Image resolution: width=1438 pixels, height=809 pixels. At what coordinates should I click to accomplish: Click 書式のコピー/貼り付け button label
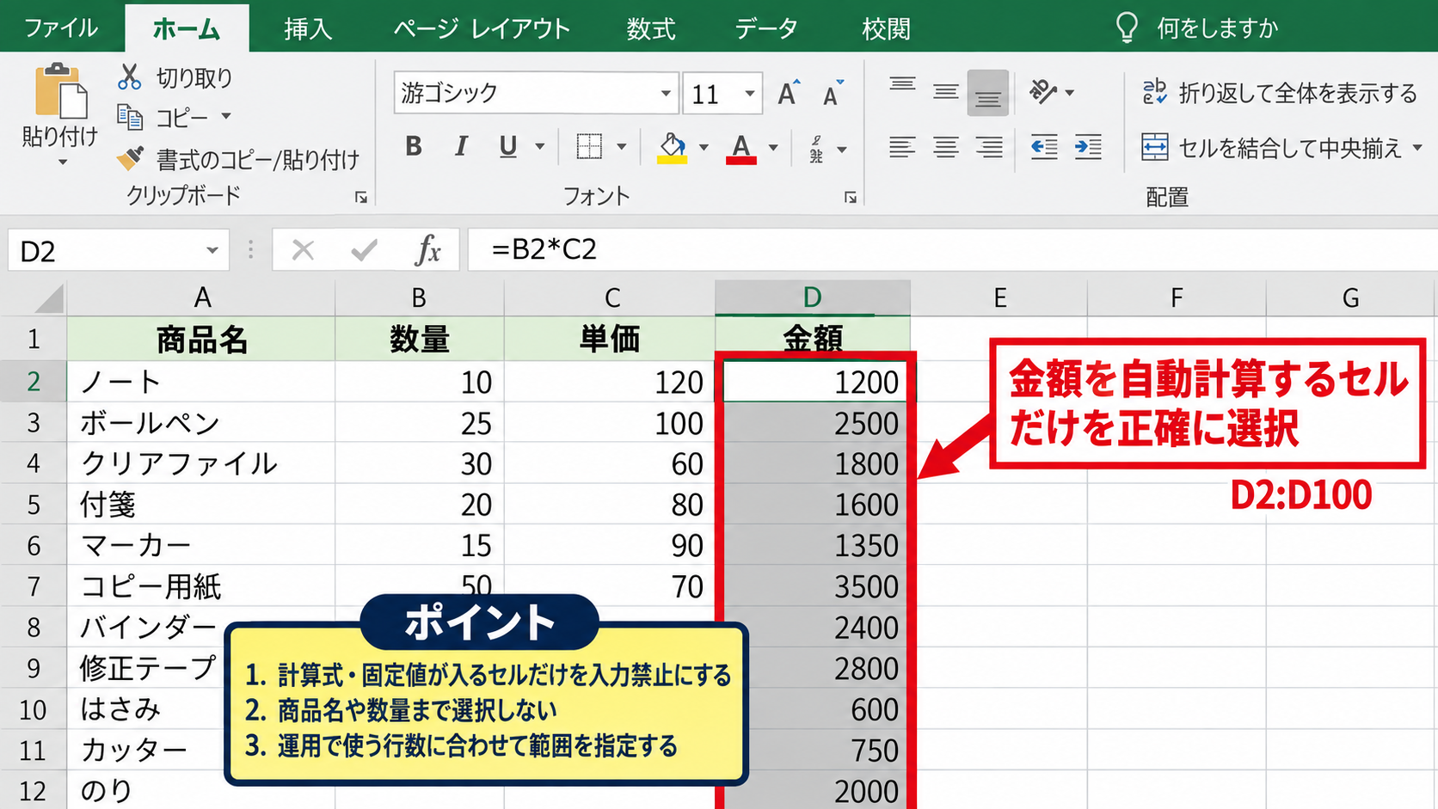pyautogui.click(x=258, y=159)
